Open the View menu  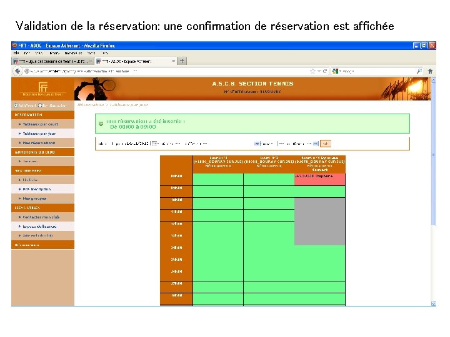click(39, 53)
